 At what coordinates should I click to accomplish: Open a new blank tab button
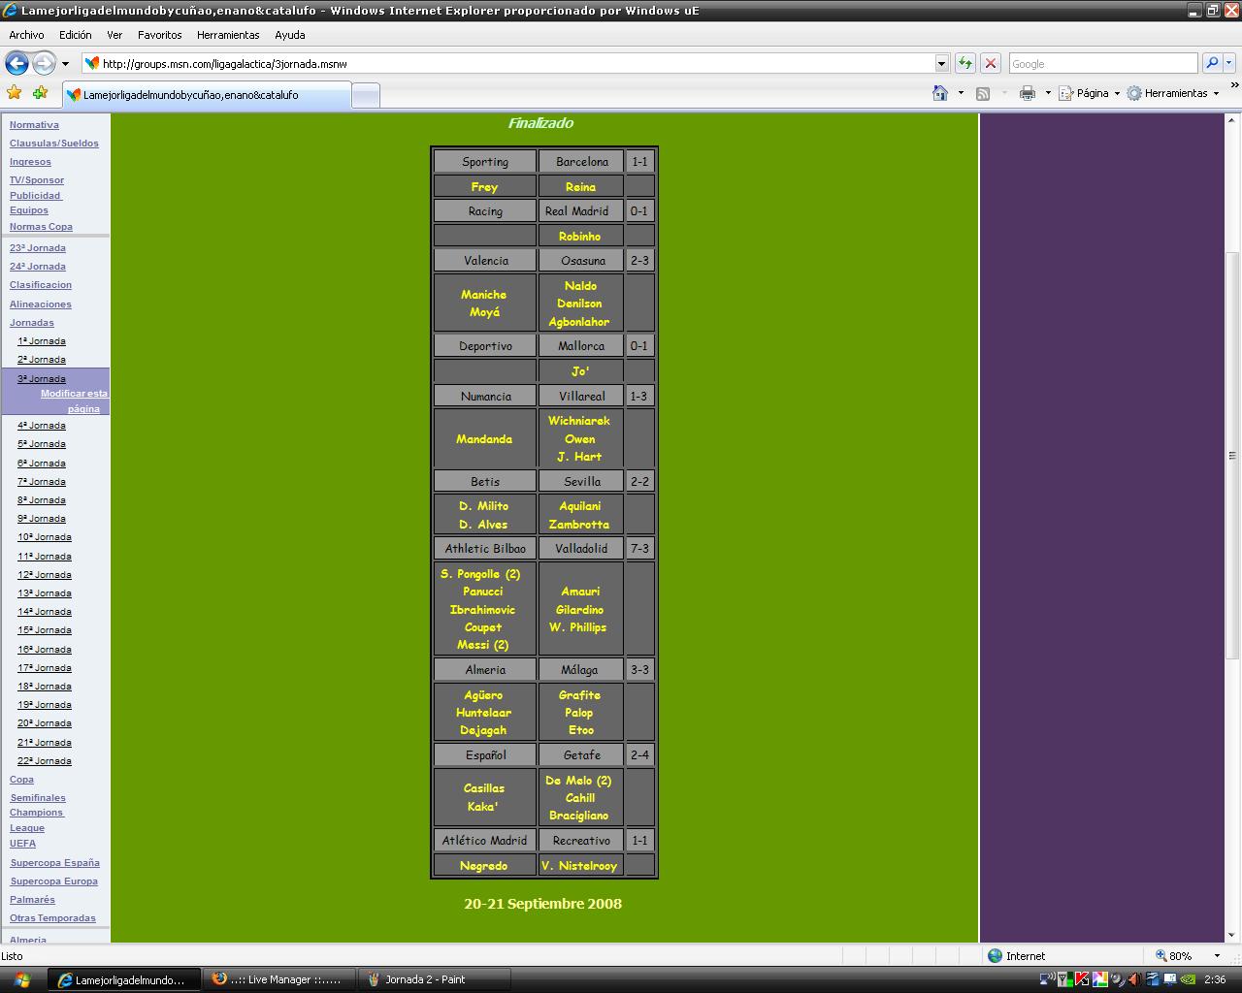365,95
